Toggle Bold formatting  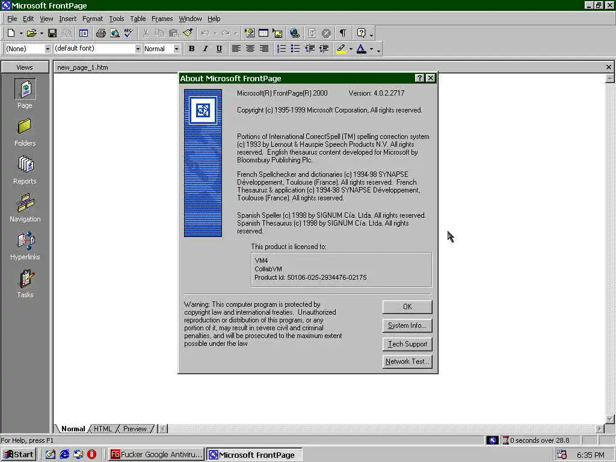(191, 49)
